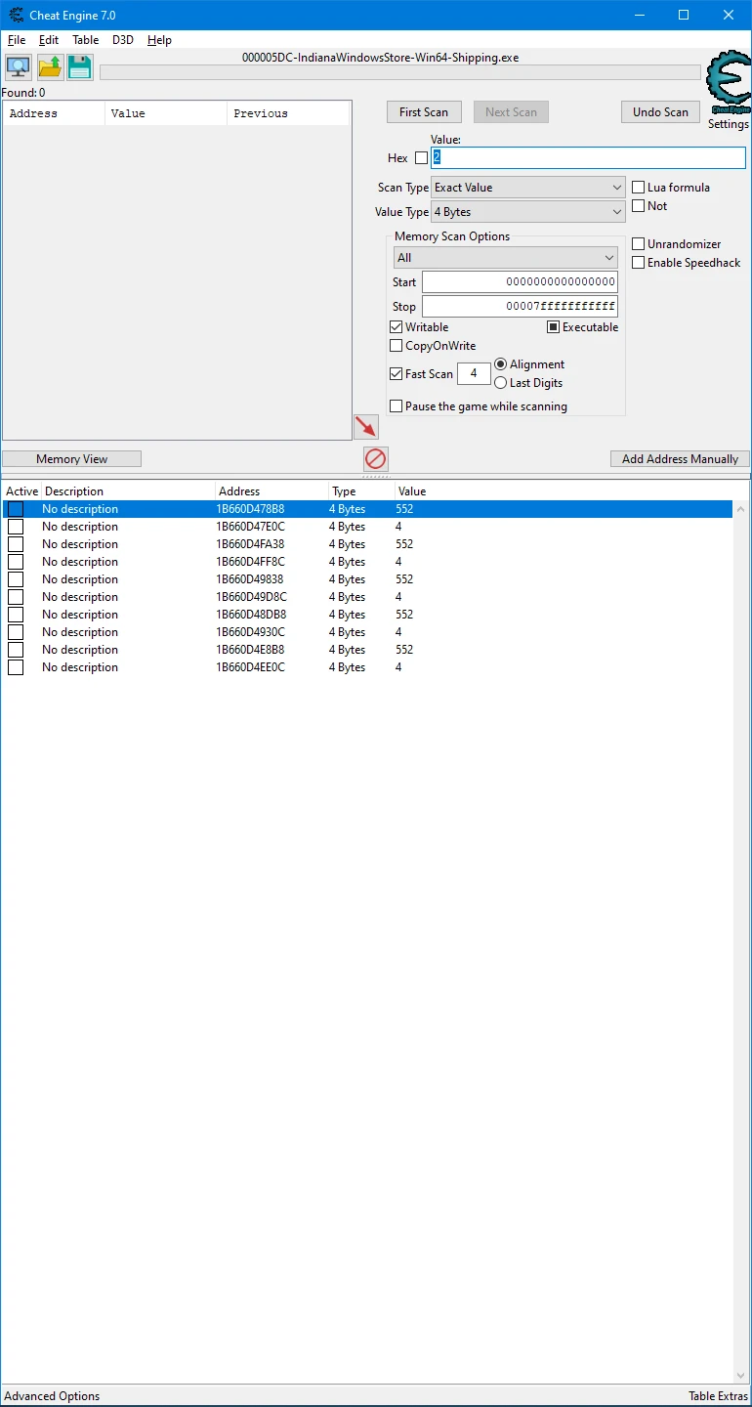The width and height of the screenshot is (752, 1407).
Task: Click the Stop address field
Action: coord(520,307)
